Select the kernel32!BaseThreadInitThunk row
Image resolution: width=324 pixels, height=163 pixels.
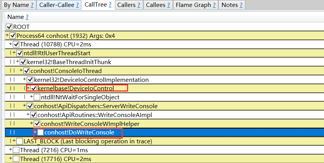tap(69, 62)
